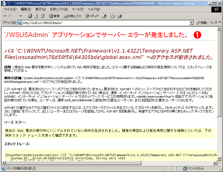This screenshot has height=172, width=223.
Task: Click the History icon in toolbar
Action: pyautogui.click(x=104, y=16)
